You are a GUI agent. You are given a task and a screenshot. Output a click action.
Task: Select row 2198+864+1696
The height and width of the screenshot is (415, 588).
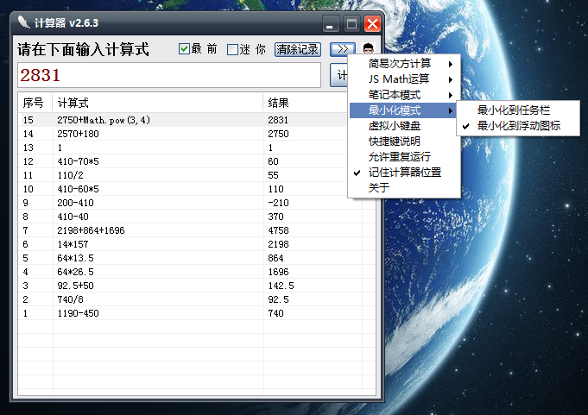pos(197,230)
